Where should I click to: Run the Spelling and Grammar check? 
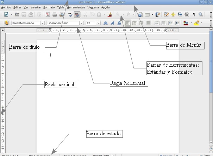(x=70, y=15)
